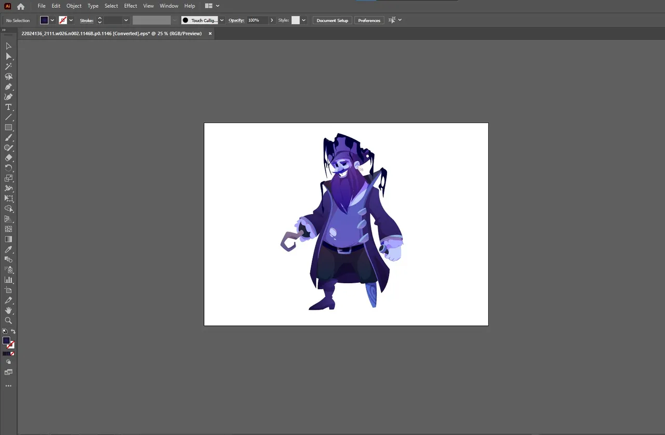Image resolution: width=665 pixels, height=435 pixels.
Task: Click the Change Screen Mode icon
Action: pos(8,372)
